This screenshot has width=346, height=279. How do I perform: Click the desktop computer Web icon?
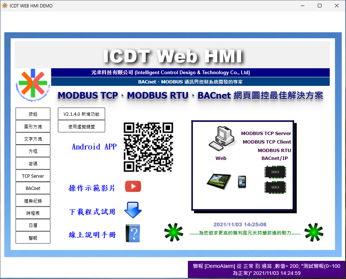(222, 138)
